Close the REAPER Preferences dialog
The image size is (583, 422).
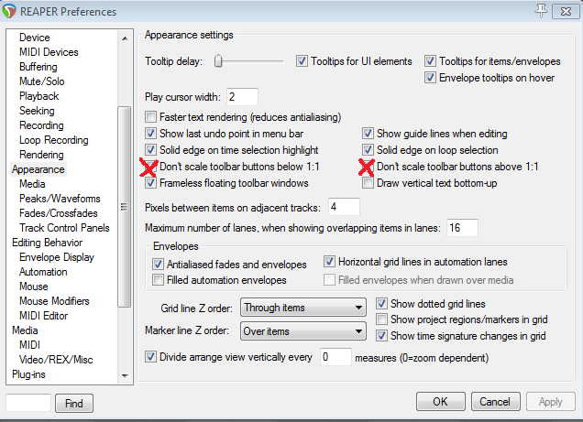[567, 10]
